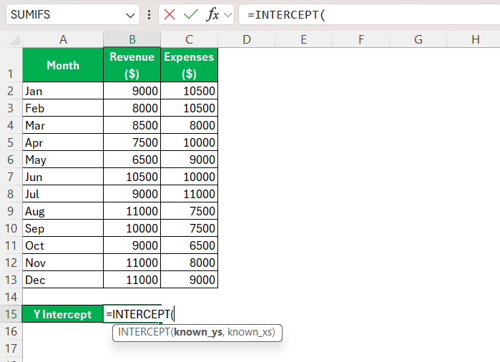Click the Sep cell

tap(63, 228)
